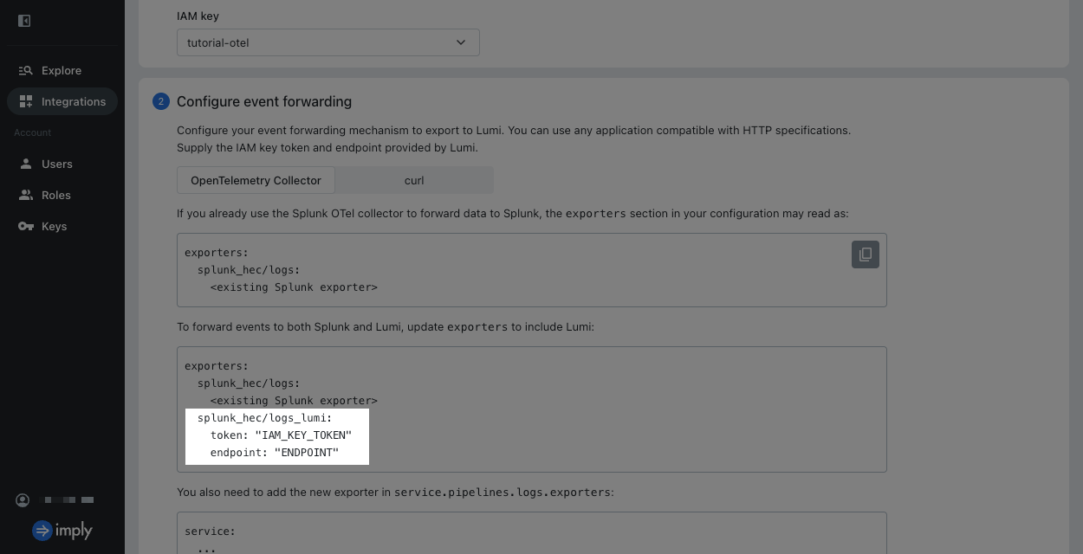
Task: Click the 'Configure event forwarding' heading
Action: [264, 101]
